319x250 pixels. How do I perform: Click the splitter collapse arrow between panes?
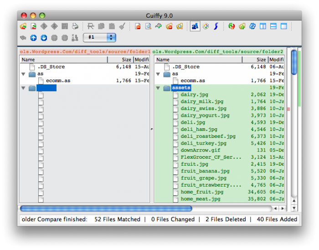coord(152,129)
